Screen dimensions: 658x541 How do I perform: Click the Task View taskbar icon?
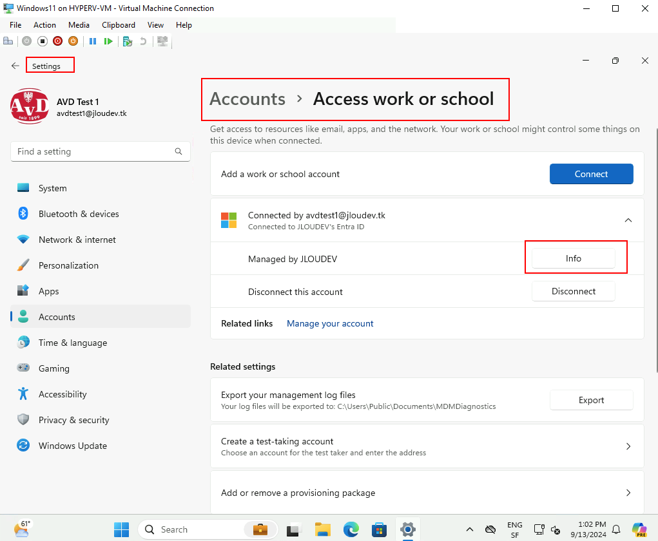pyautogui.click(x=295, y=529)
